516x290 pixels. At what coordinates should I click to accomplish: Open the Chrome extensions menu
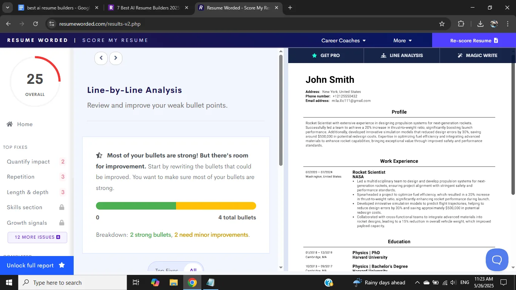coord(461,24)
